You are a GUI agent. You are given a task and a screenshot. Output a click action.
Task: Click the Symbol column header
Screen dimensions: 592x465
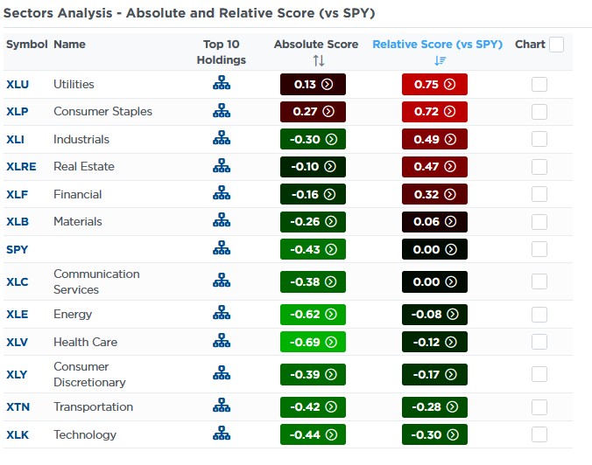tap(26, 45)
